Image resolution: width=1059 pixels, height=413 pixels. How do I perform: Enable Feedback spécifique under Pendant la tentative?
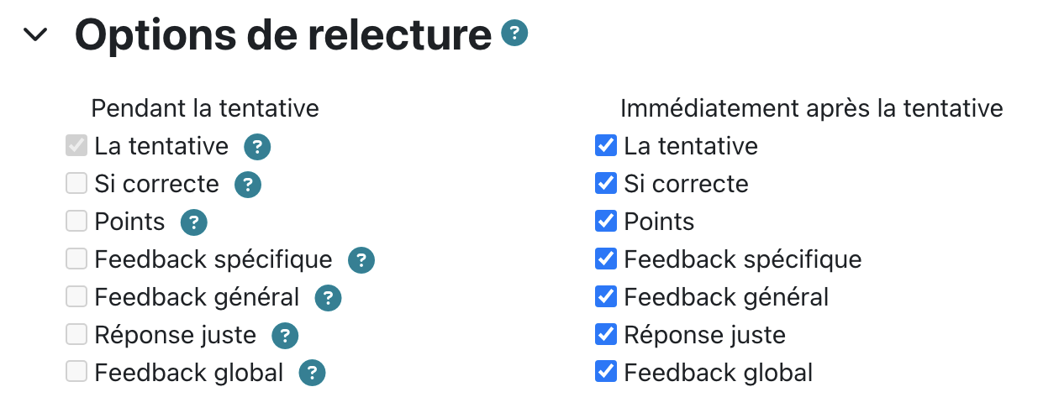tap(76, 259)
